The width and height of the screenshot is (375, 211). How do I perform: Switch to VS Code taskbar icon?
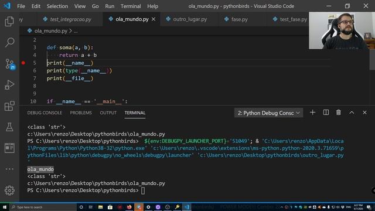[187, 207]
